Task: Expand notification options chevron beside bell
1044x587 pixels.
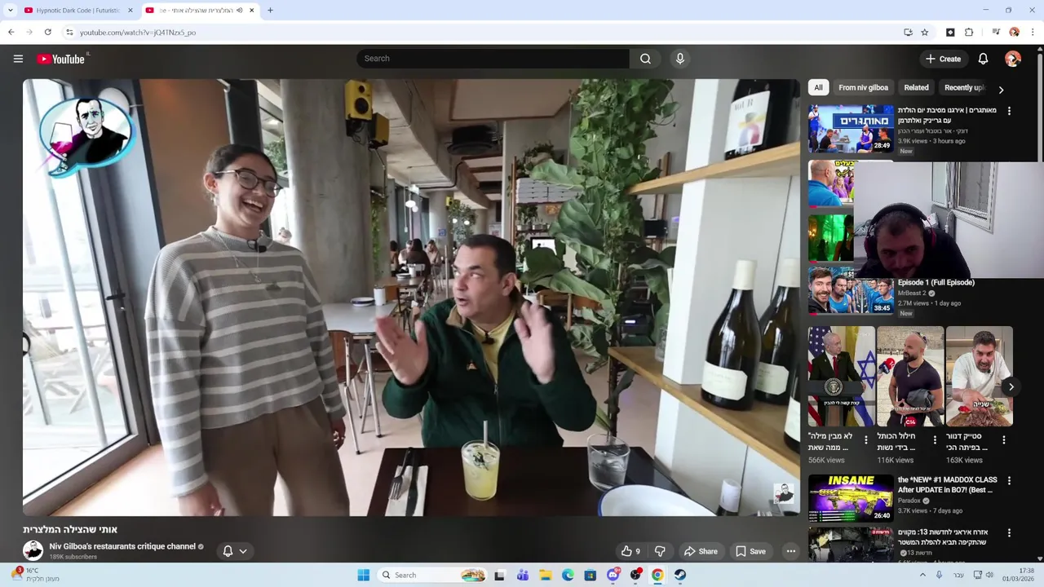Action: (x=242, y=551)
